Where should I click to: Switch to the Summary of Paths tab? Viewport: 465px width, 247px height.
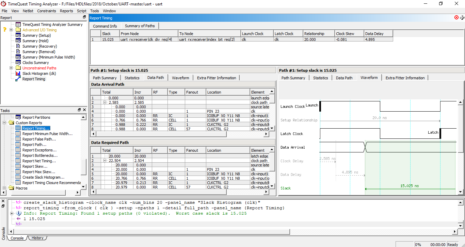coord(140,26)
